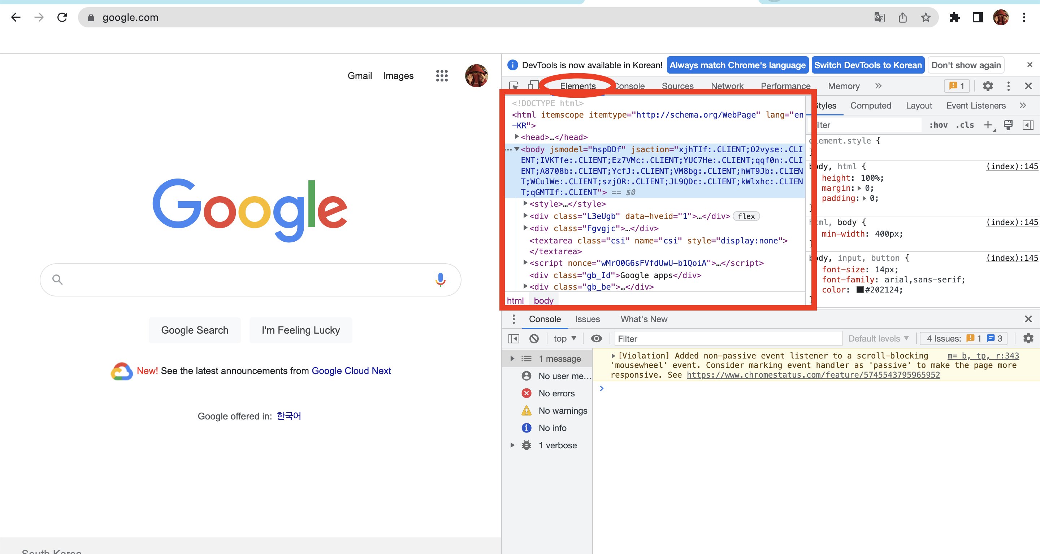The image size is (1040, 554).
Task: Collapse the body element node
Action: 516,149
